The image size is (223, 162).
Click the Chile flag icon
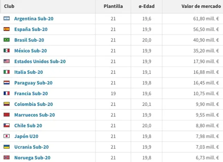coord(7,125)
